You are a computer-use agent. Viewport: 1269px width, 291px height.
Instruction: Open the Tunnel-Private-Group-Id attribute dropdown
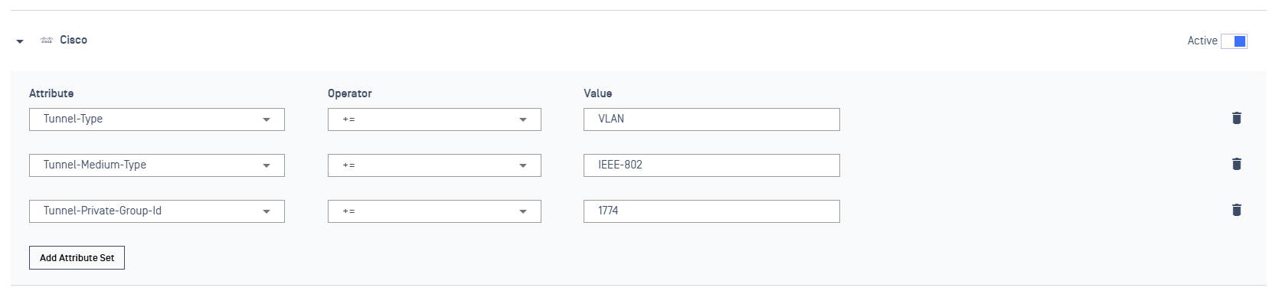point(157,211)
